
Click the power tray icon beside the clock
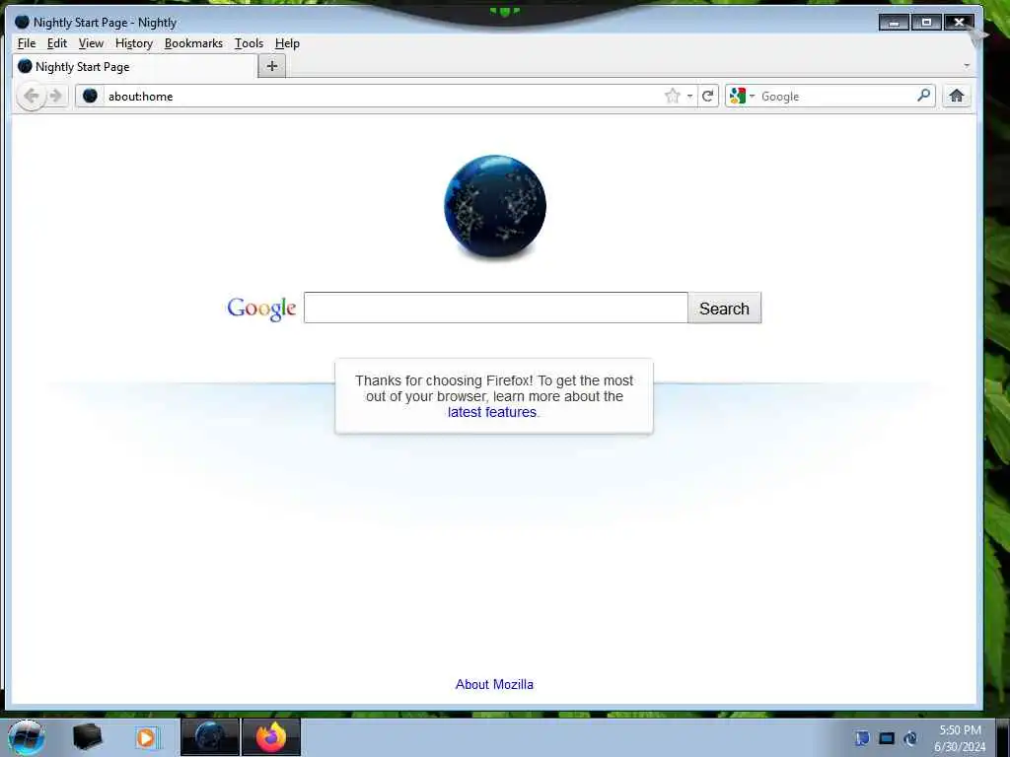pyautogui.click(x=910, y=737)
